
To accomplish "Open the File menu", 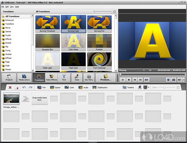I will 3,7.
